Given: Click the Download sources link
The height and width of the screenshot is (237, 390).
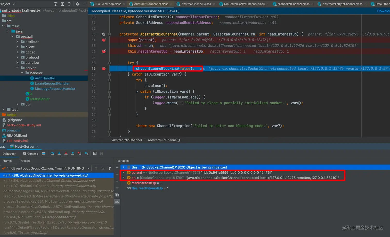Looking at the screenshot, I should pyautogui.click(x=383, y=11).
